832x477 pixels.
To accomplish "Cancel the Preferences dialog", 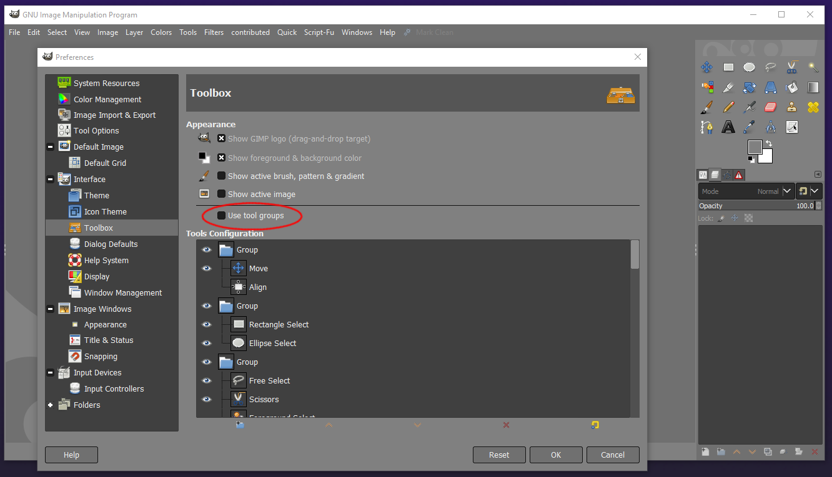I will click(x=613, y=455).
